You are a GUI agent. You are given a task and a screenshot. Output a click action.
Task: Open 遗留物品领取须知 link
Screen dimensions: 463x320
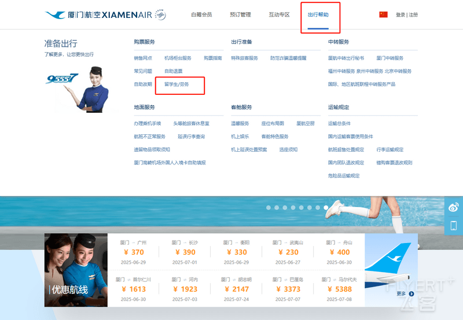tap(152, 149)
